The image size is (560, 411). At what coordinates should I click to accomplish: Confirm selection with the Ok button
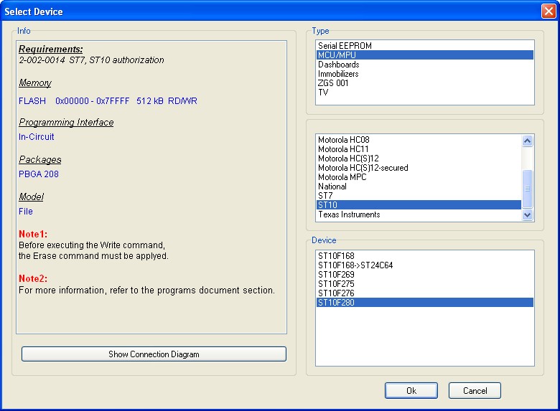pos(411,391)
